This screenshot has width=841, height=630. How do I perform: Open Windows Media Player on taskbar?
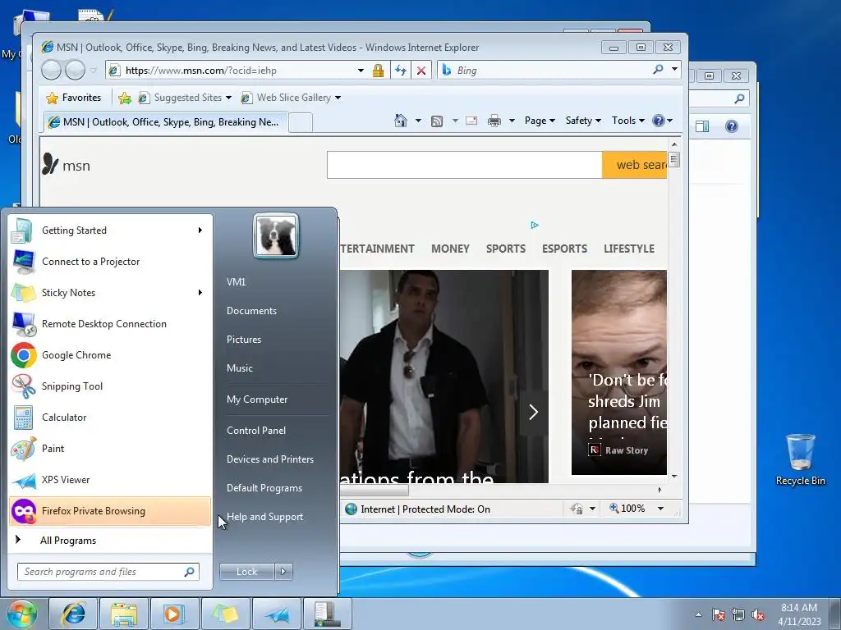coord(174,614)
